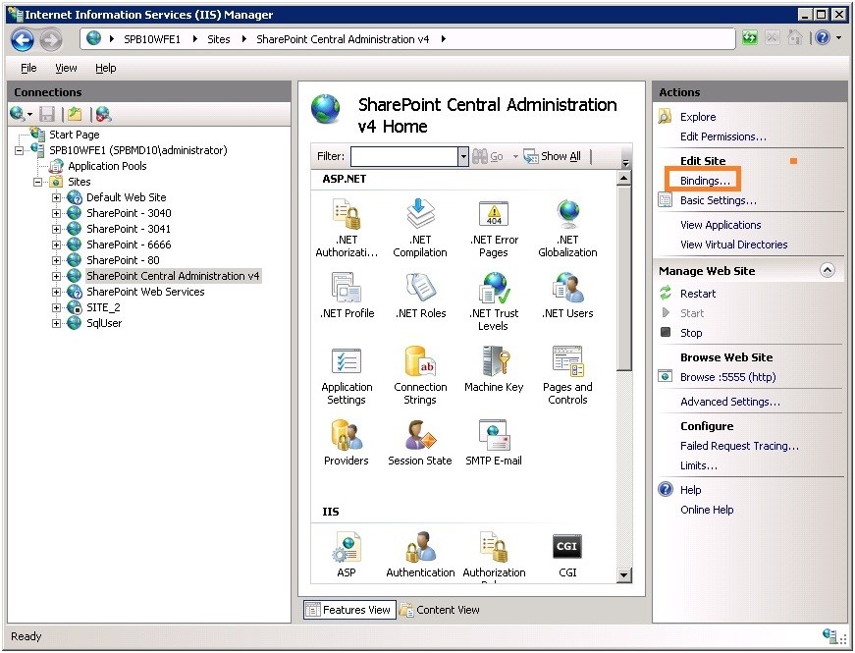This screenshot has height=653, width=855.
Task: Select SITE_2 in the Sites tree
Action: (x=103, y=307)
